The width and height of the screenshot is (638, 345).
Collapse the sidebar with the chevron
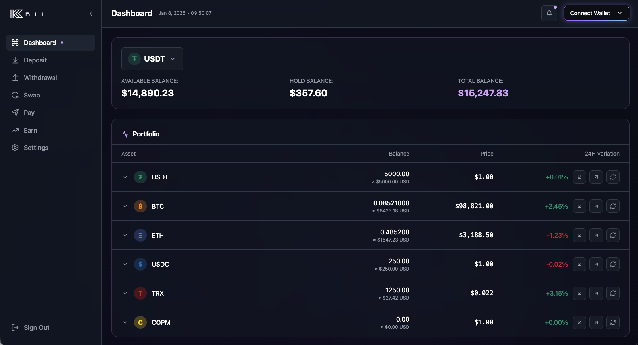[x=91, y=14]
